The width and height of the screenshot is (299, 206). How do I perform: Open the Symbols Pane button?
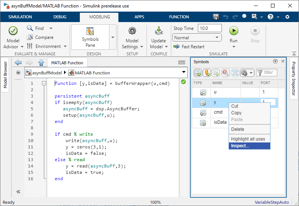pos(90,37)
